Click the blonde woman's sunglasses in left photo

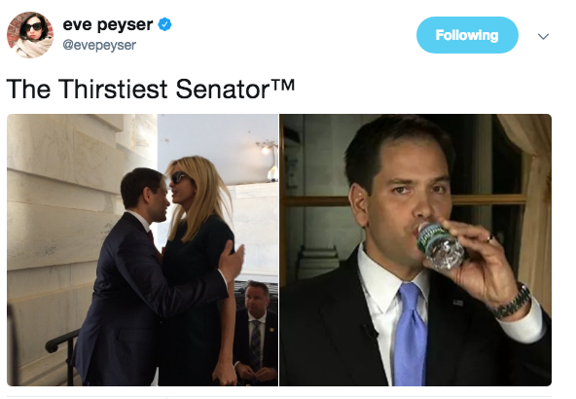pos(180,178)
